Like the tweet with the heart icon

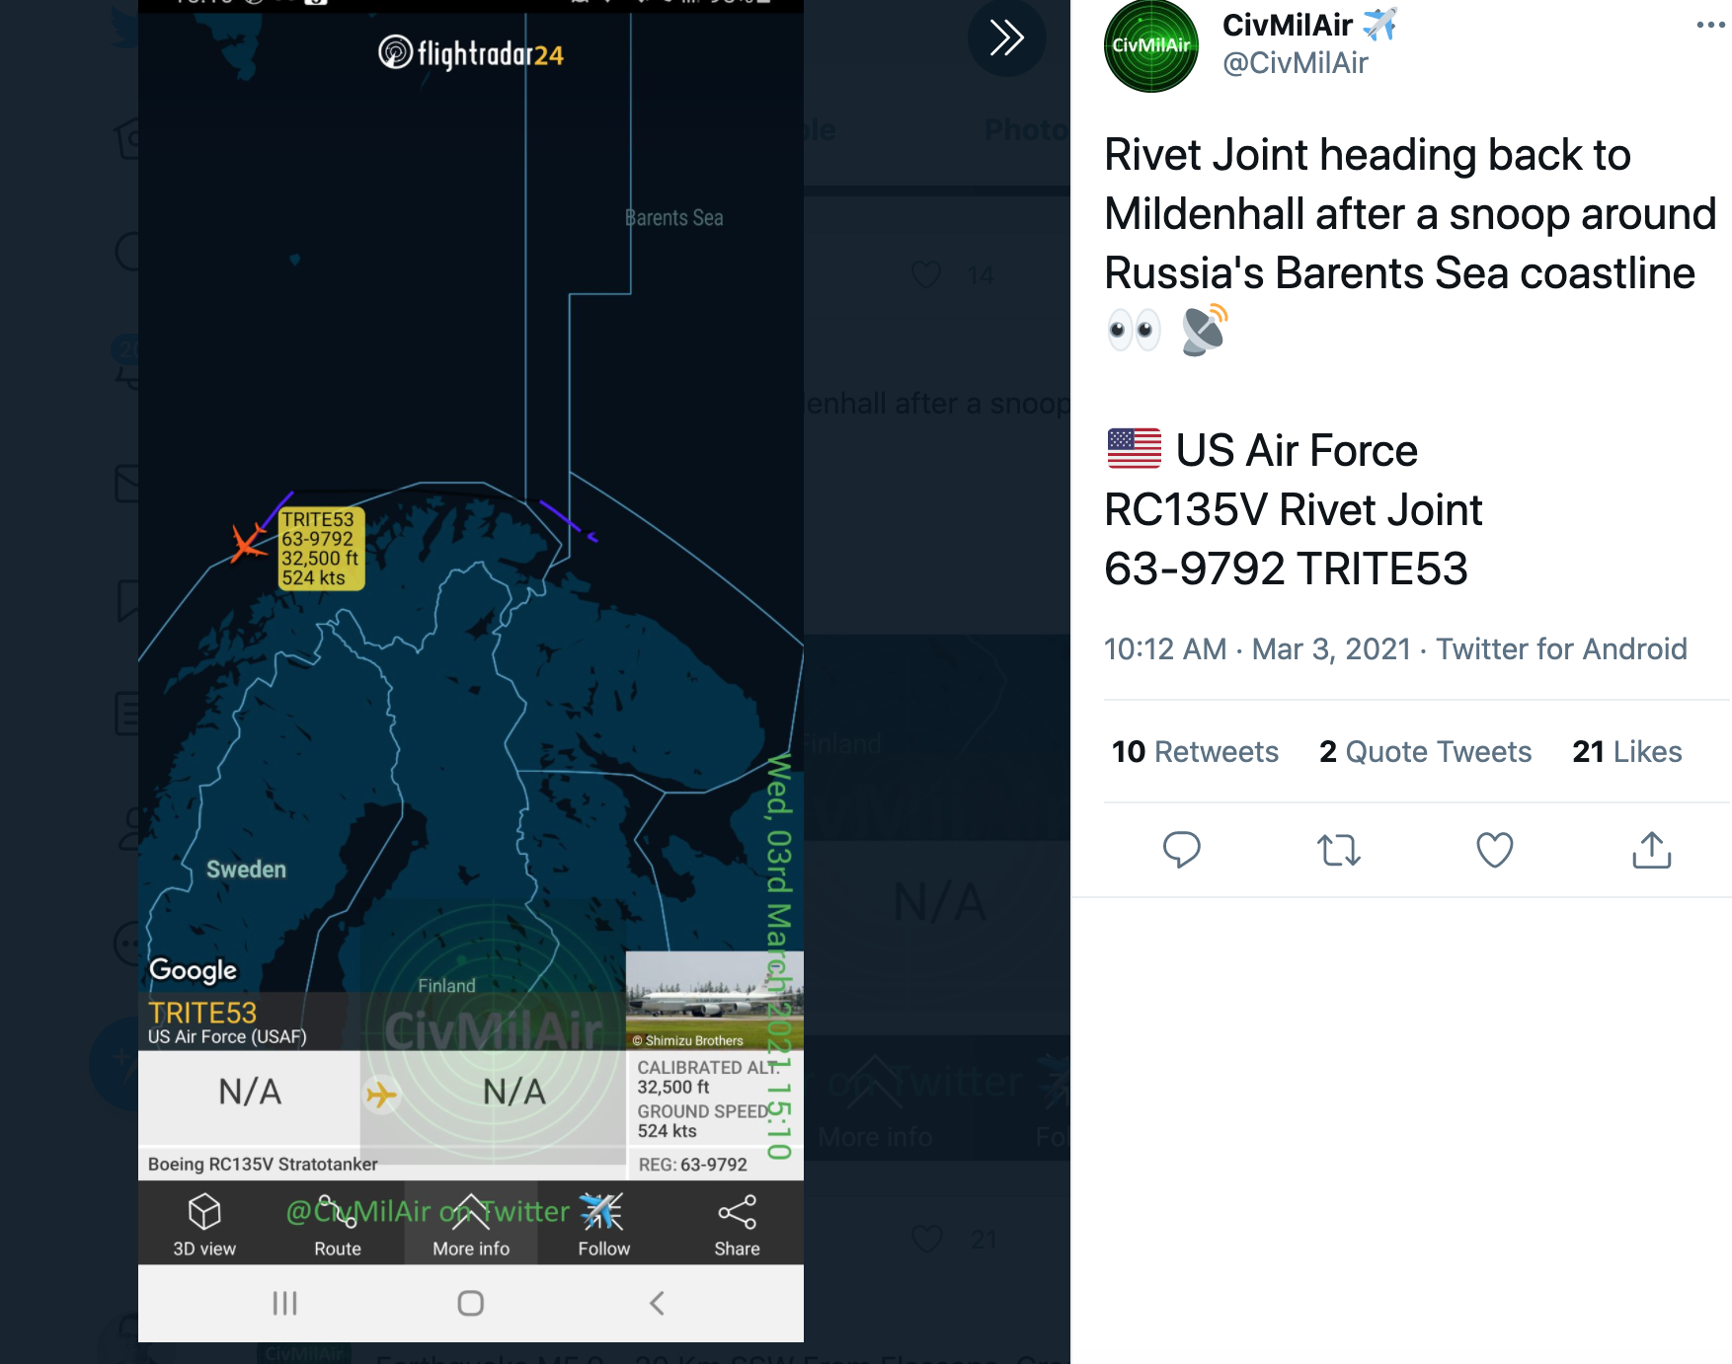1494,849
